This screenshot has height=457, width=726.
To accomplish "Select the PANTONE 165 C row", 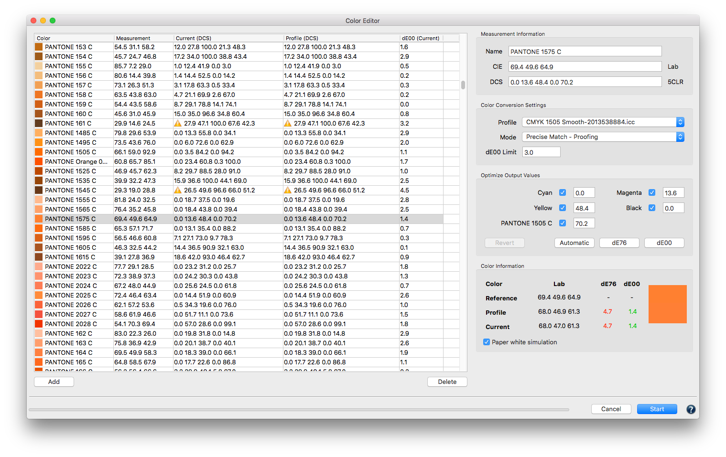I will [x=239, y=362].
